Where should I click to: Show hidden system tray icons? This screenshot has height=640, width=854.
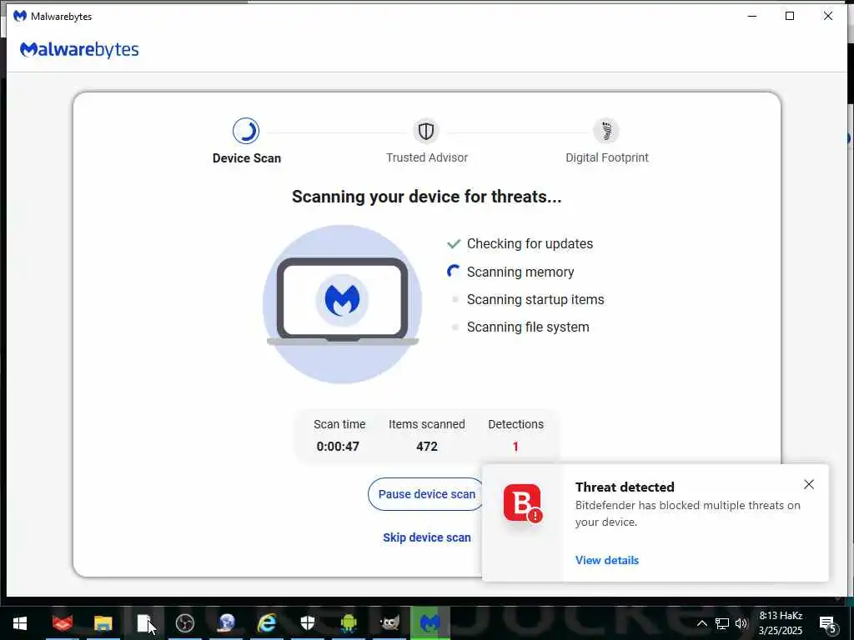[x=701, y=623]
